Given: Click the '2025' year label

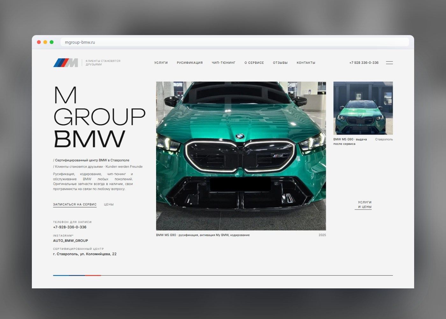Looking at the screenshot, I should tap(322, 235).
